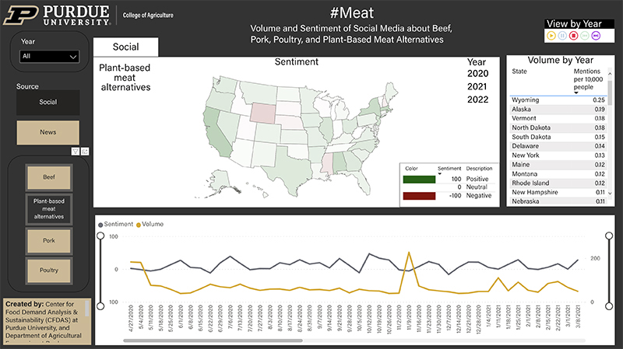The height and width of the screenshot is (349, 623).
Task: Click the filter funnel icon
Action: (75, 151)
